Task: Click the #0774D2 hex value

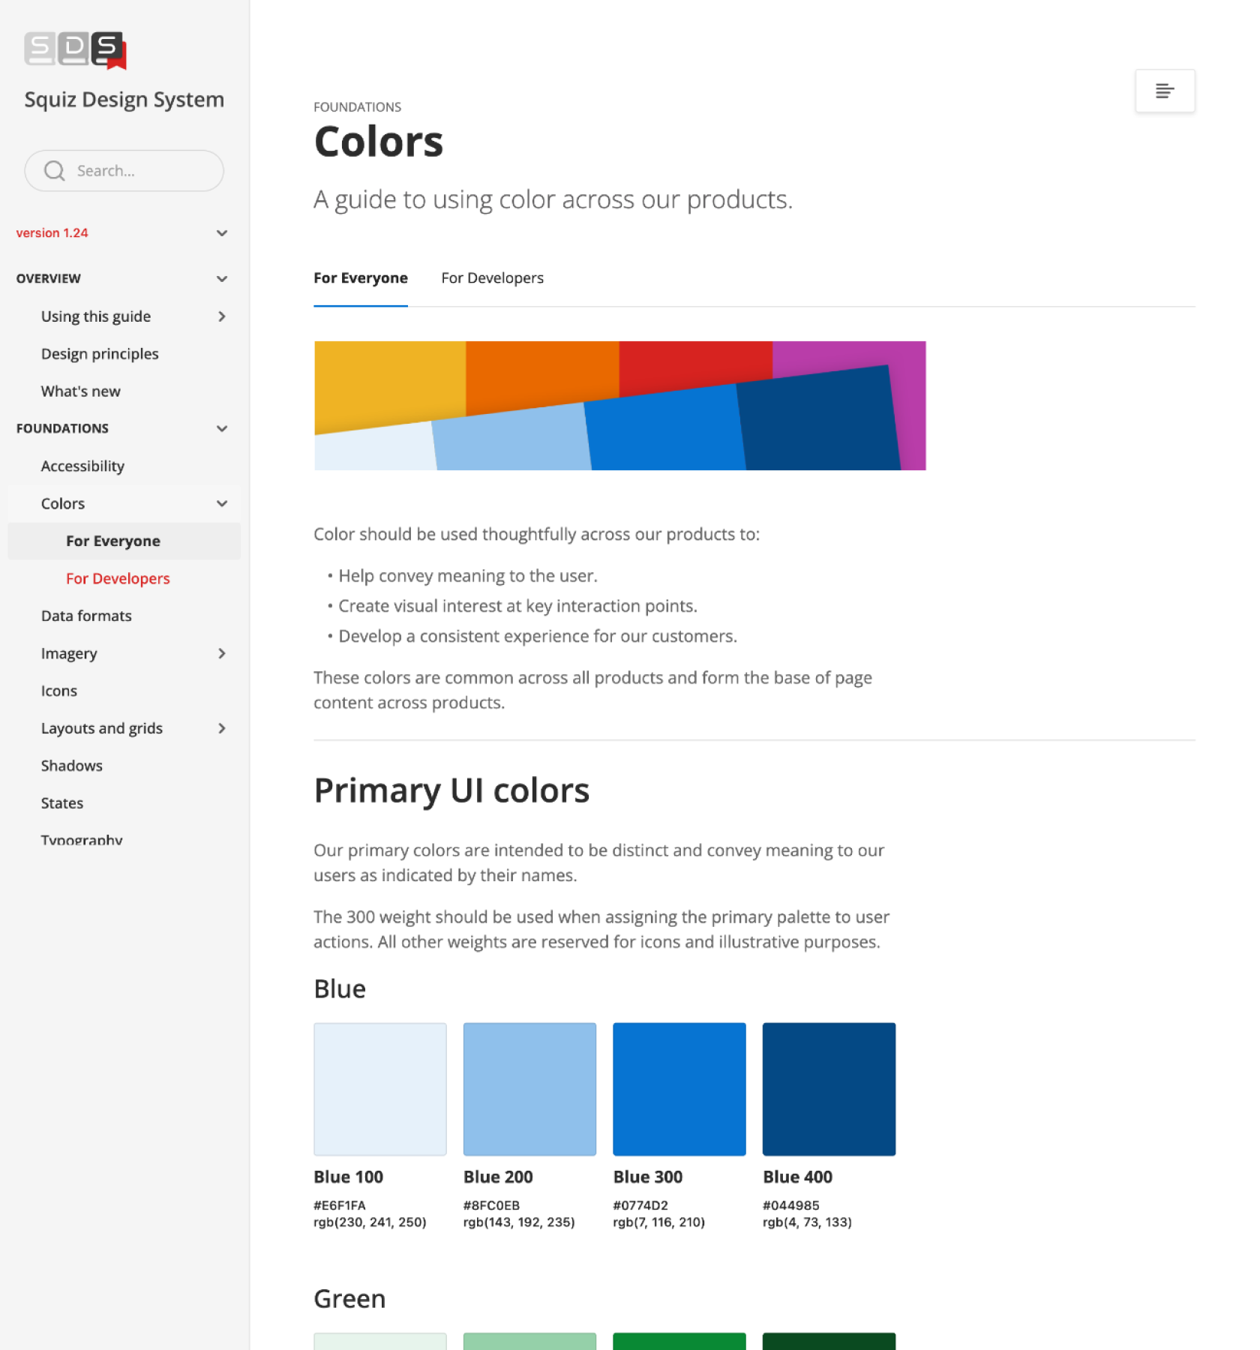Action: click(640, 1205)
